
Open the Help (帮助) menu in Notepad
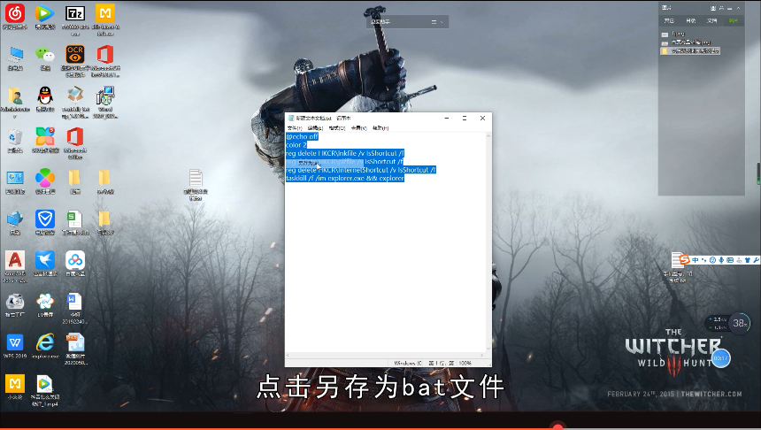pyautogui.click(x=380, y=128)
